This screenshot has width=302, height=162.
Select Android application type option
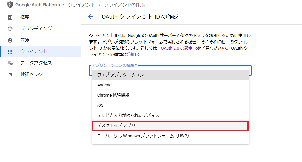[104, 85]
